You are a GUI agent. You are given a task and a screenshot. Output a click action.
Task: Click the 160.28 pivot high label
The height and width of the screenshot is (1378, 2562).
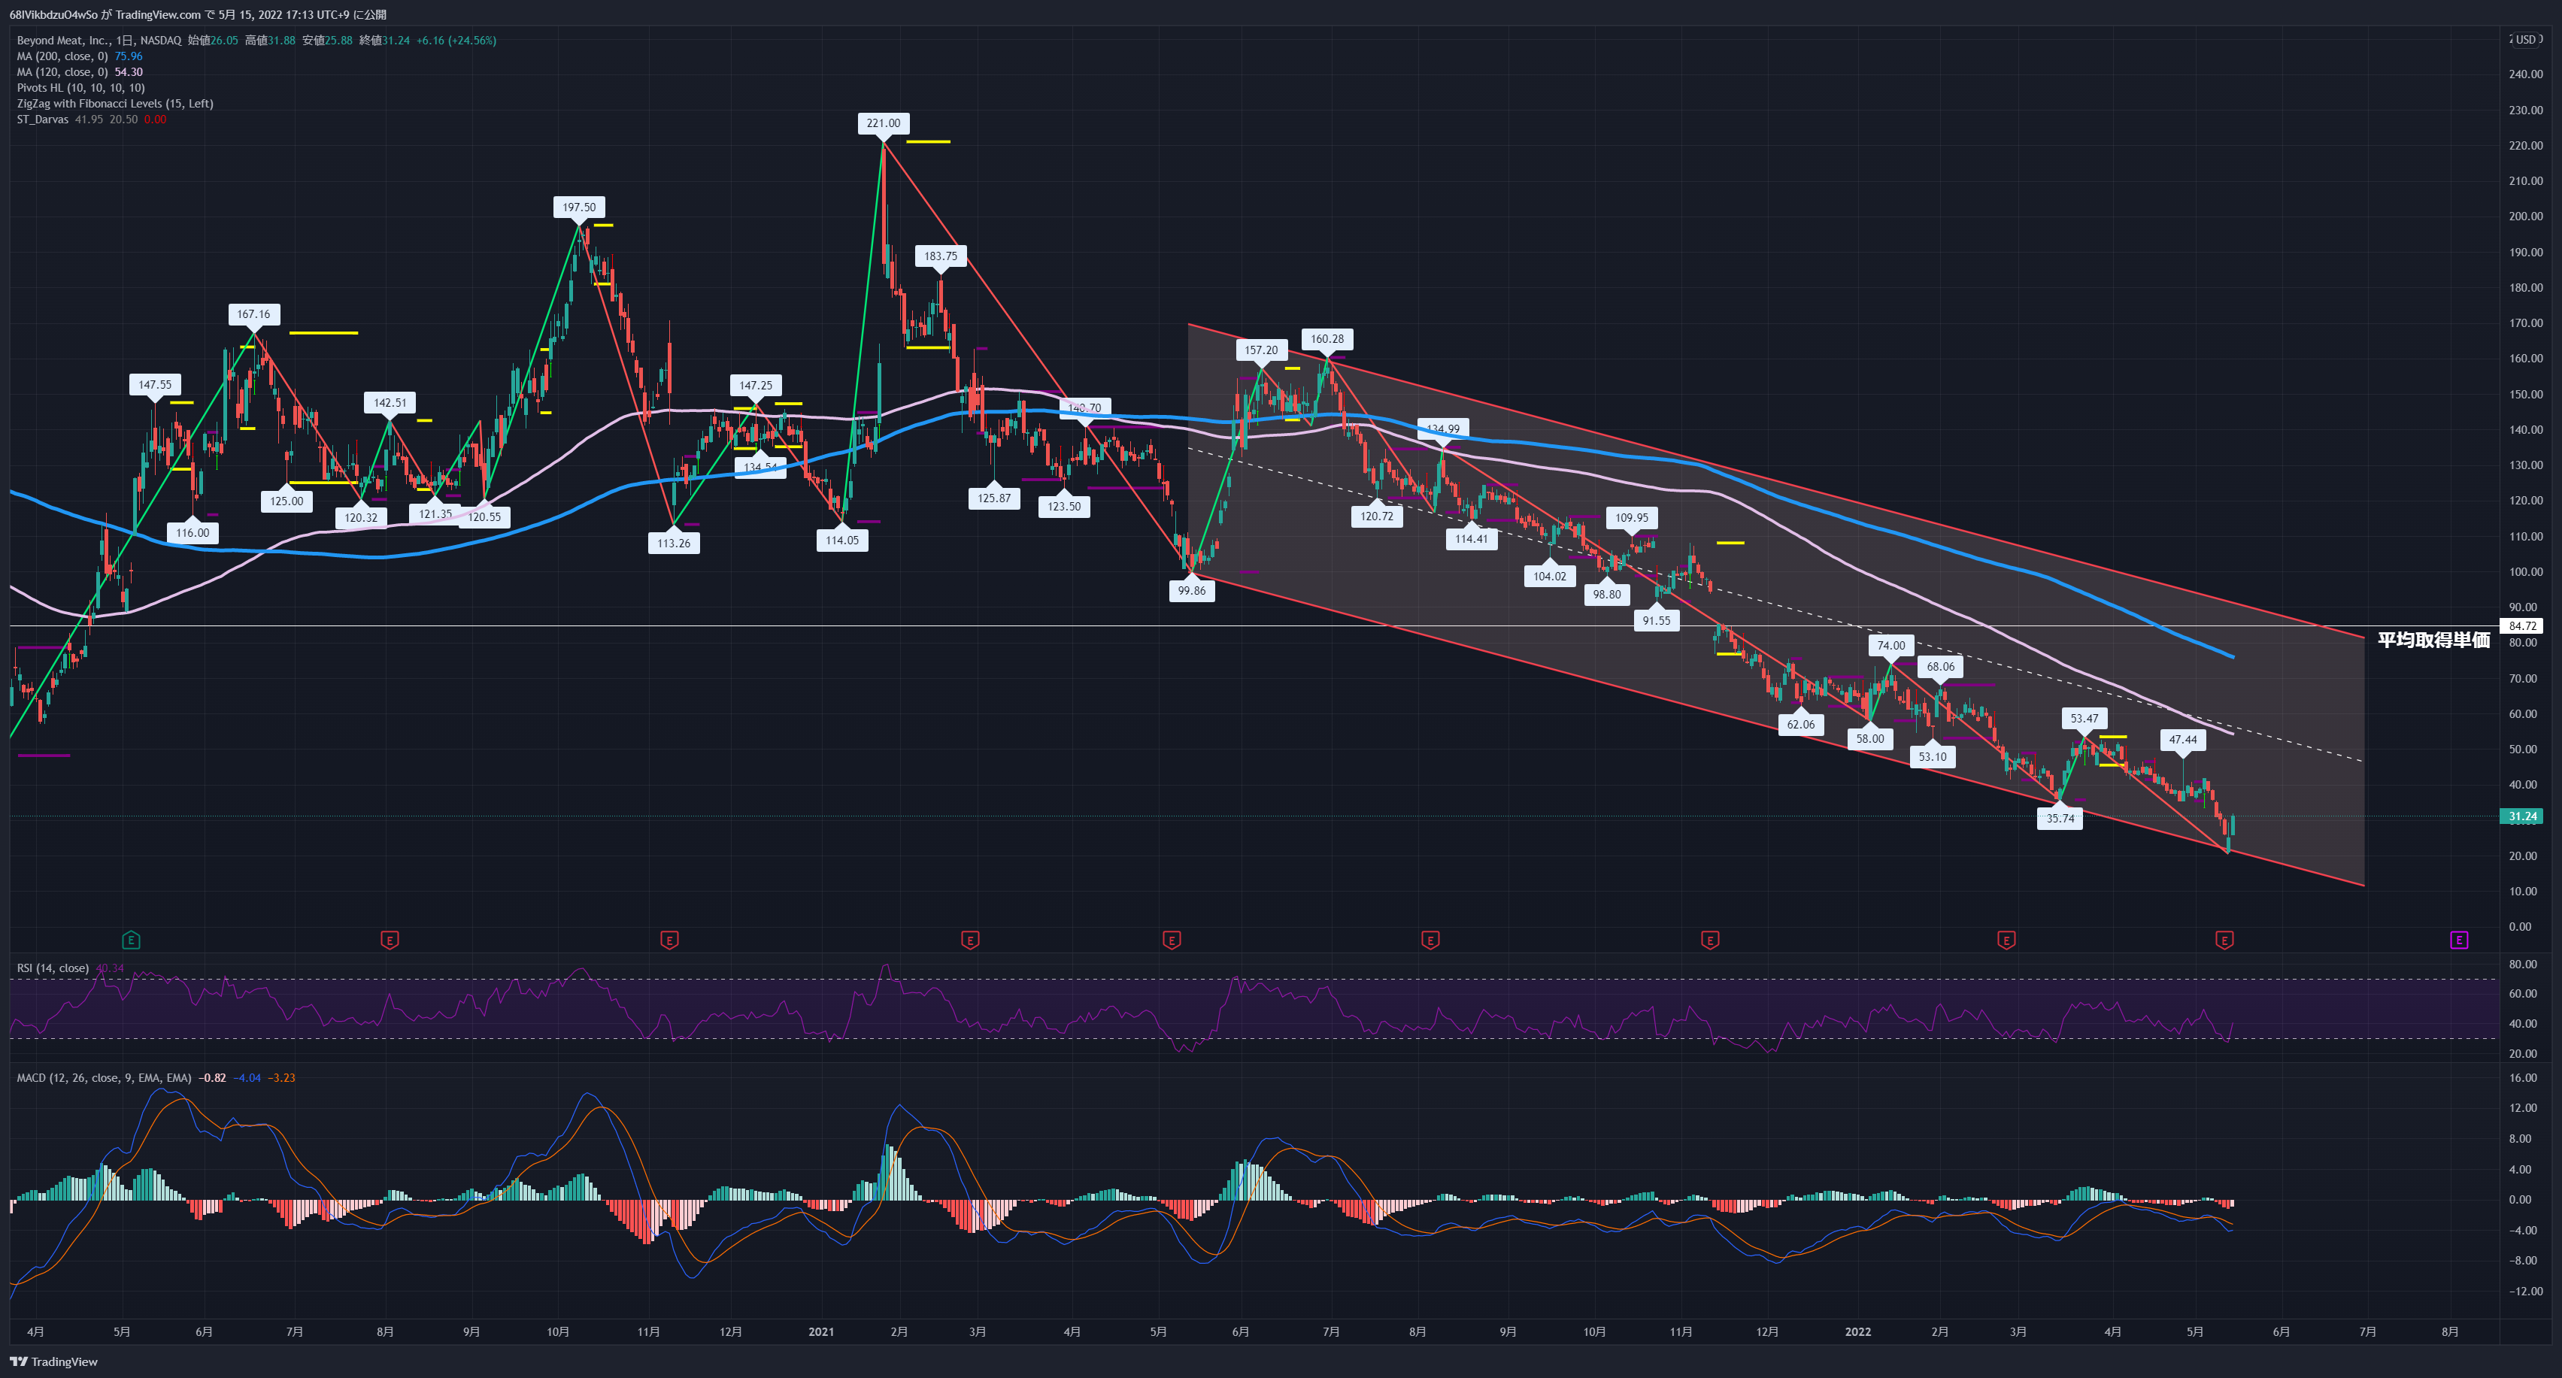tap(1326, 339)
